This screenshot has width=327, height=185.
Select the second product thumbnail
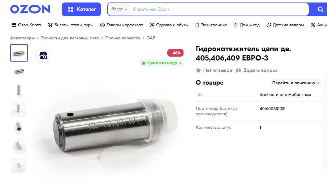tap(19, 72)
